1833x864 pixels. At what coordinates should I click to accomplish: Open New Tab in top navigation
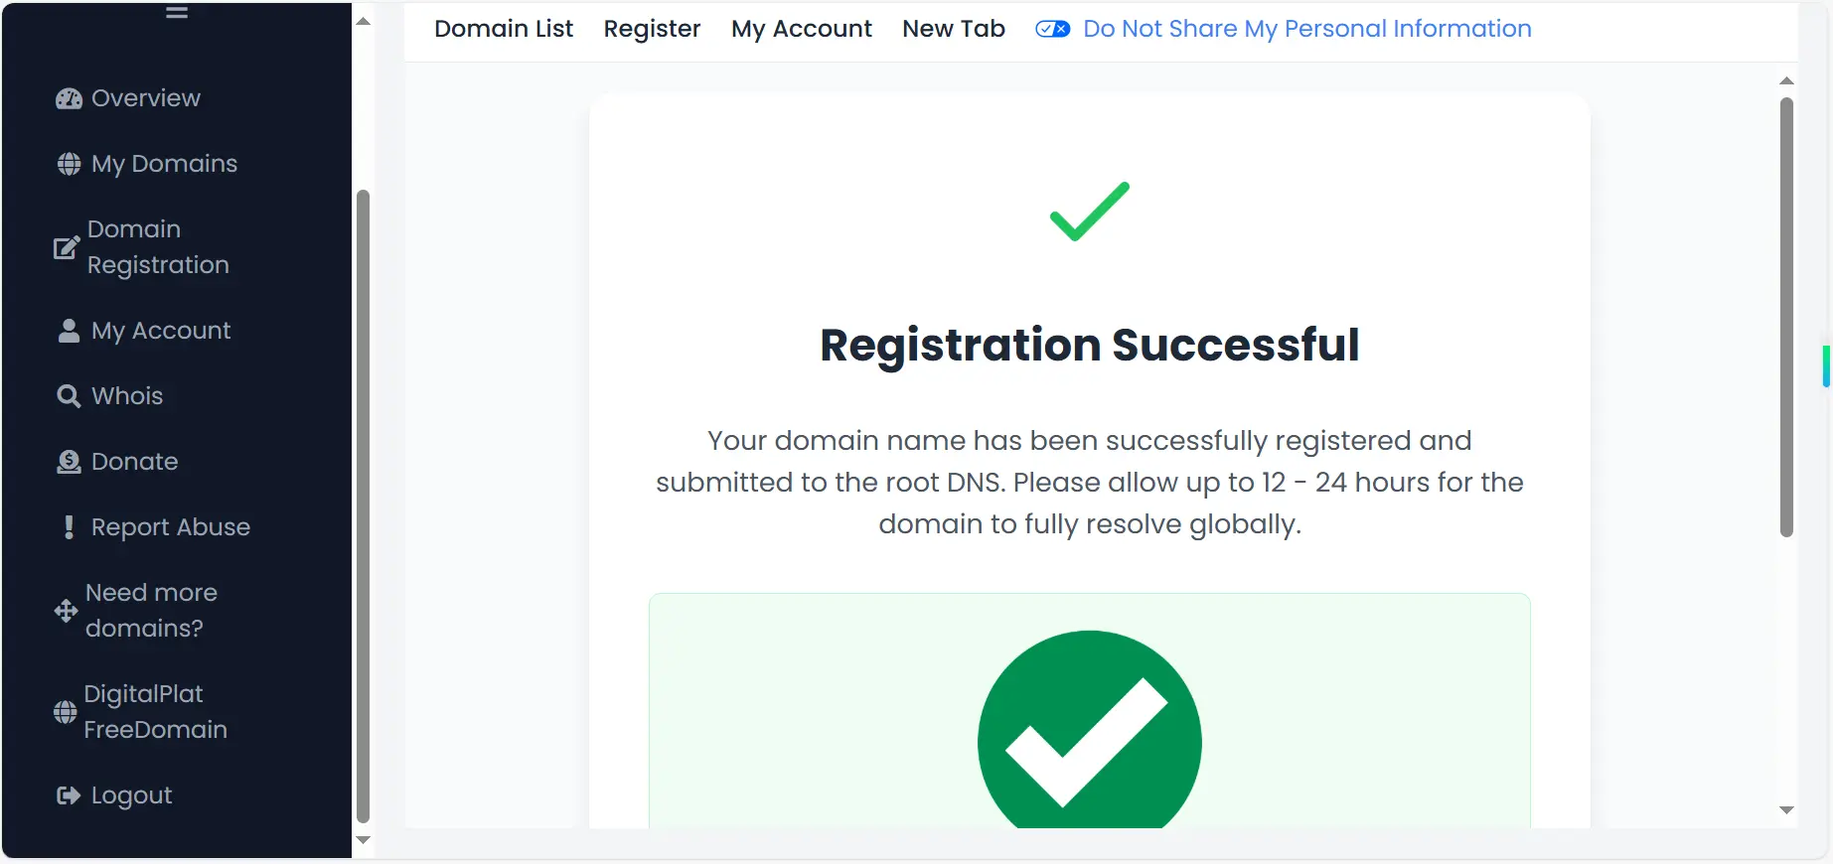954,29
